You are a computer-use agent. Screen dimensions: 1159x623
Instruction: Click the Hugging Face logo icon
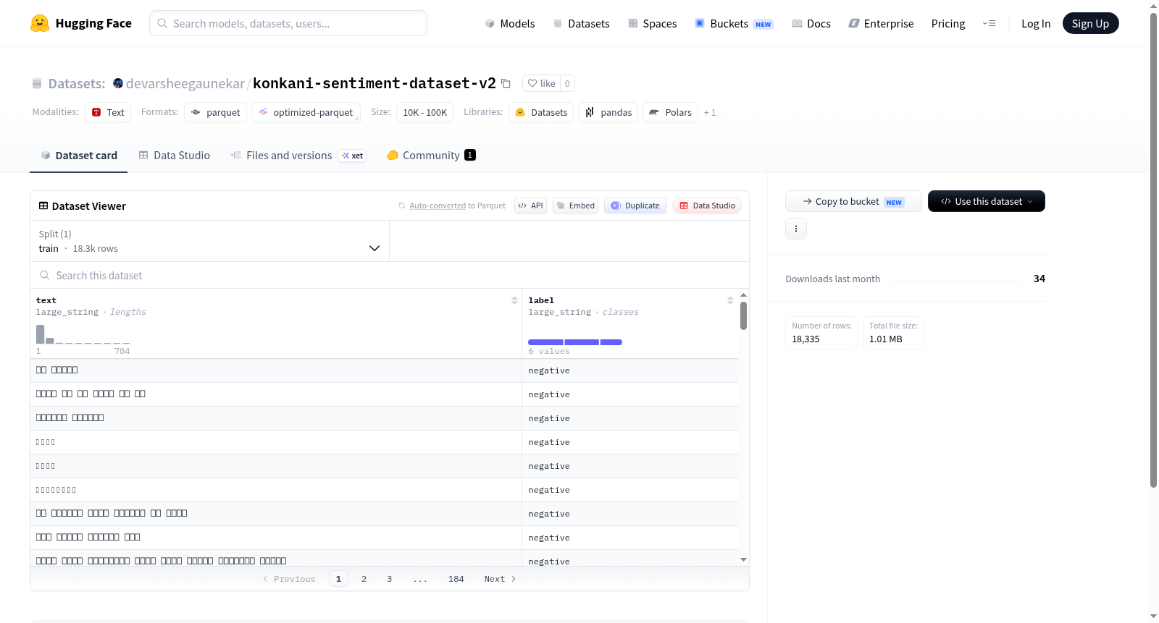click(x=40, y=23)
